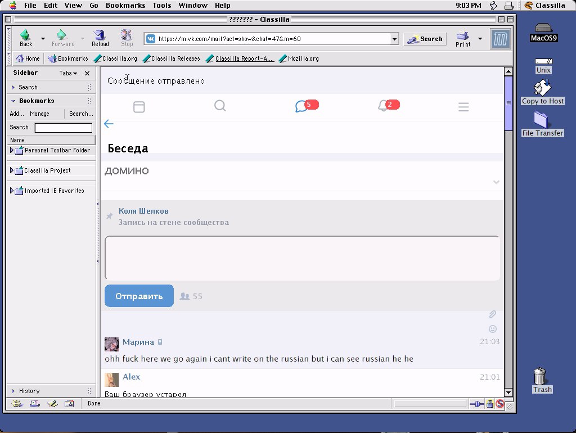Open the Classilla Releases bookmark link
Screen dimensions: 576x433
click(x=171, y=58)
